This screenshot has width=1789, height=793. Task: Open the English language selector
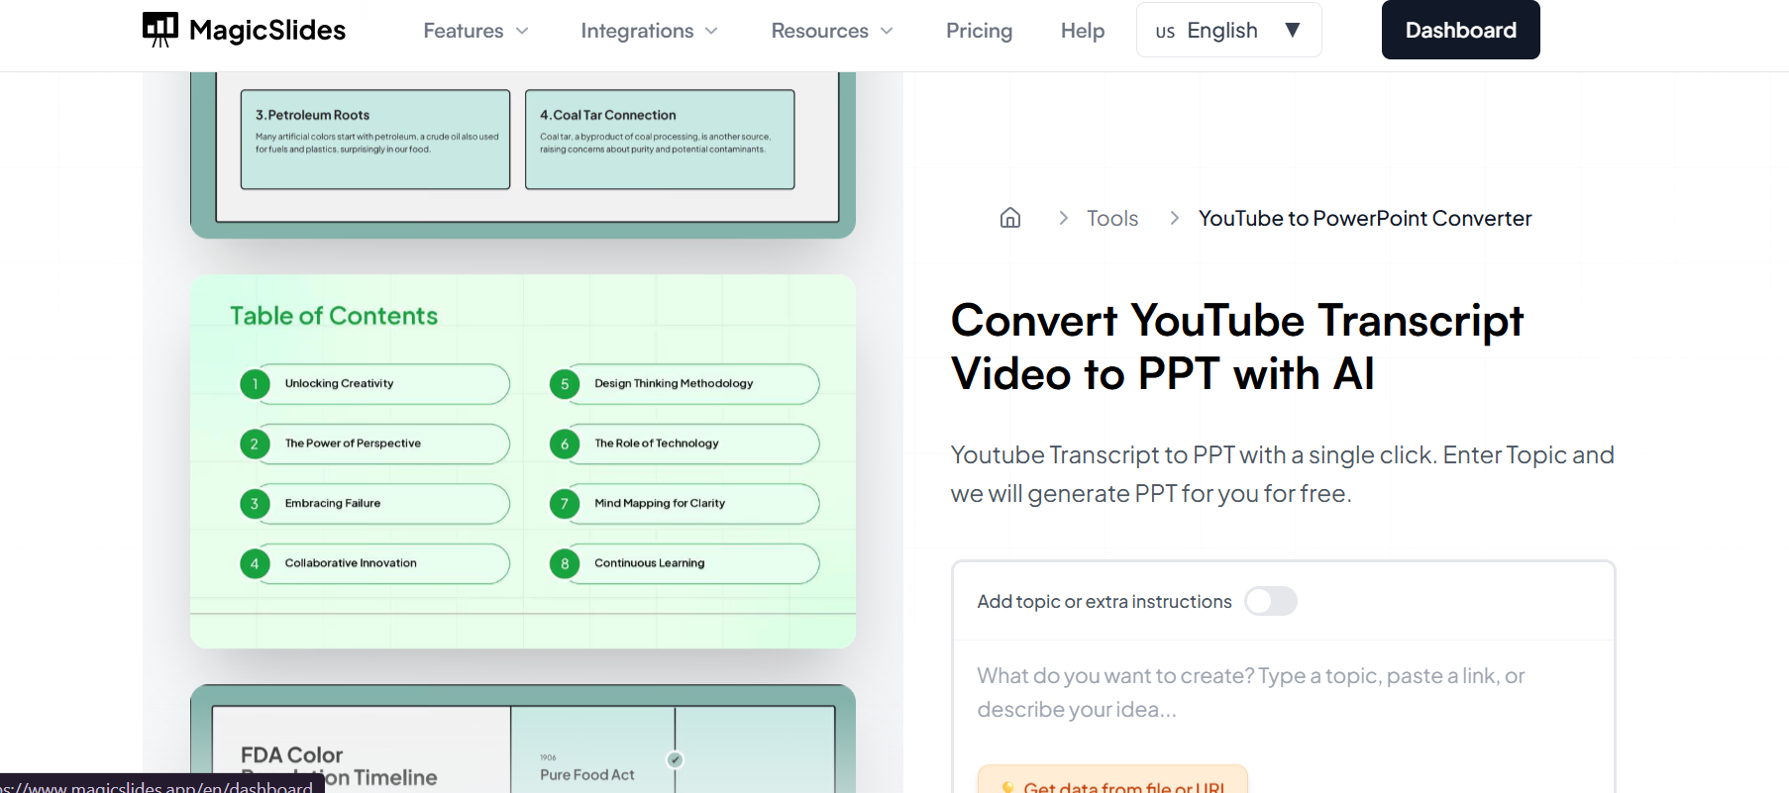point(1228,30)
